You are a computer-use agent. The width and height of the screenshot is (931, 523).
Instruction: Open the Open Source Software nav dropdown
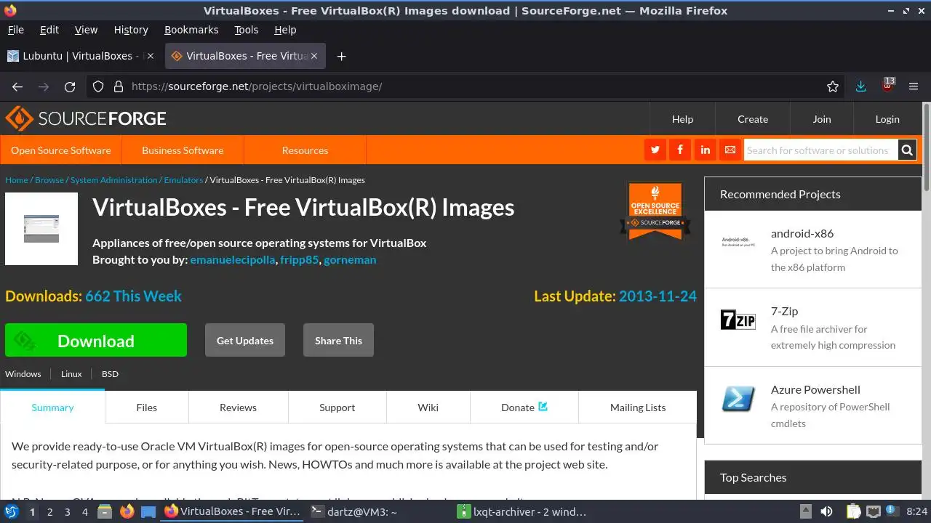click(x=61, y=150)
